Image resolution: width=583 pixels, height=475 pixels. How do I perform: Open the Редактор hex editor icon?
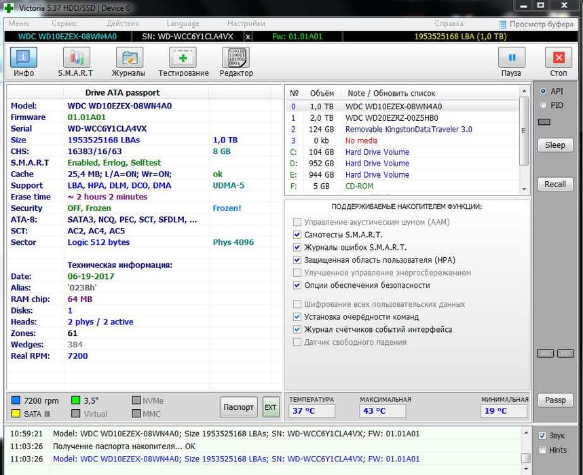click(x=236, y=58)
